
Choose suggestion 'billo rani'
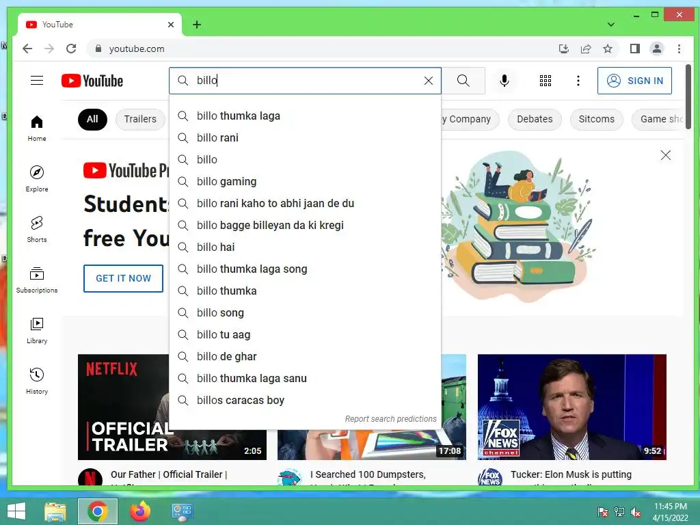pyautogui.click(x=305, y=138)
